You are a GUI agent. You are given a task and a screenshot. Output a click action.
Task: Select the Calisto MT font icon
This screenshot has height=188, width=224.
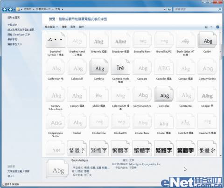pos(77,67)
